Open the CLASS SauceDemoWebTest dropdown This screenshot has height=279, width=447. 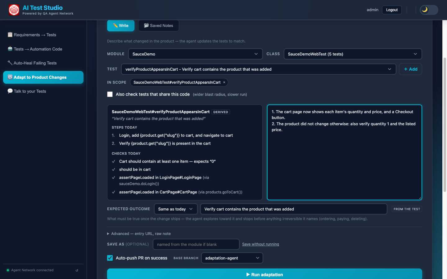[x=353, y=54]
